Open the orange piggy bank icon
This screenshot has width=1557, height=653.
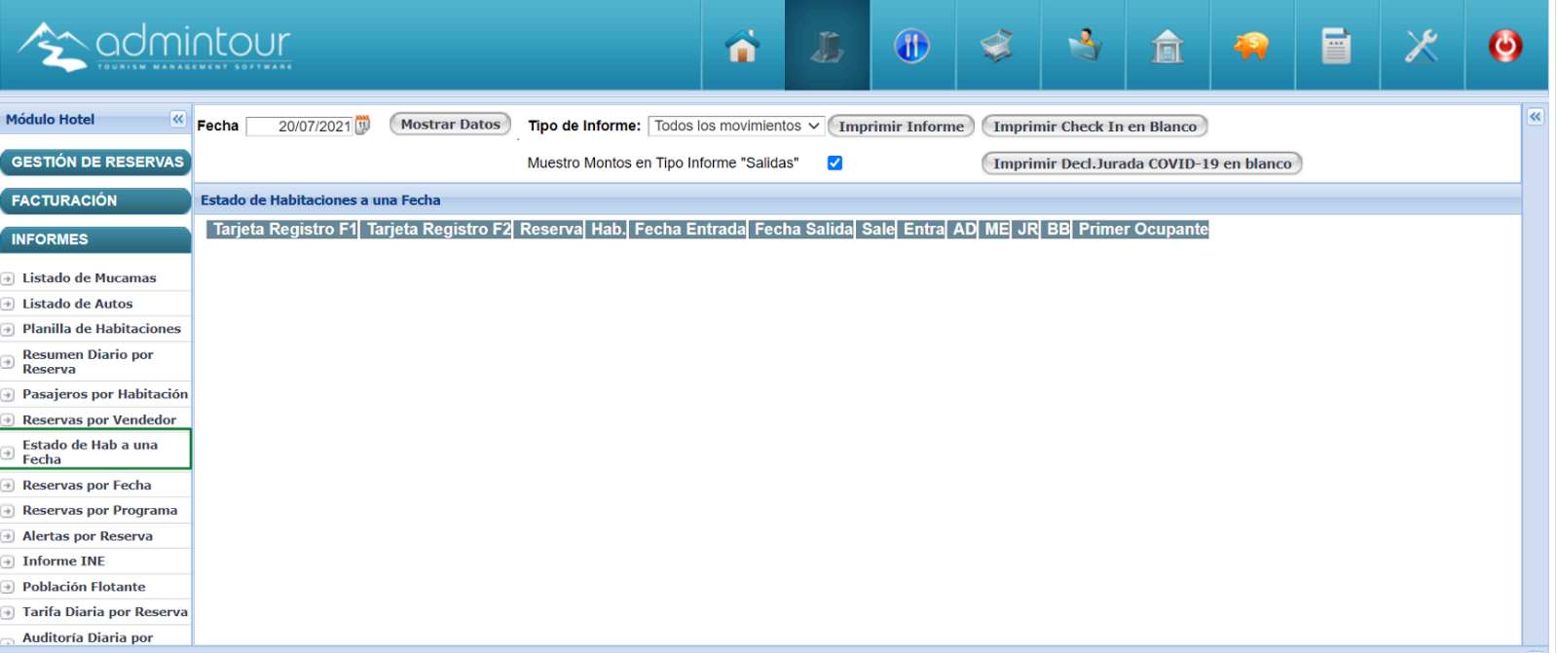1251,46
